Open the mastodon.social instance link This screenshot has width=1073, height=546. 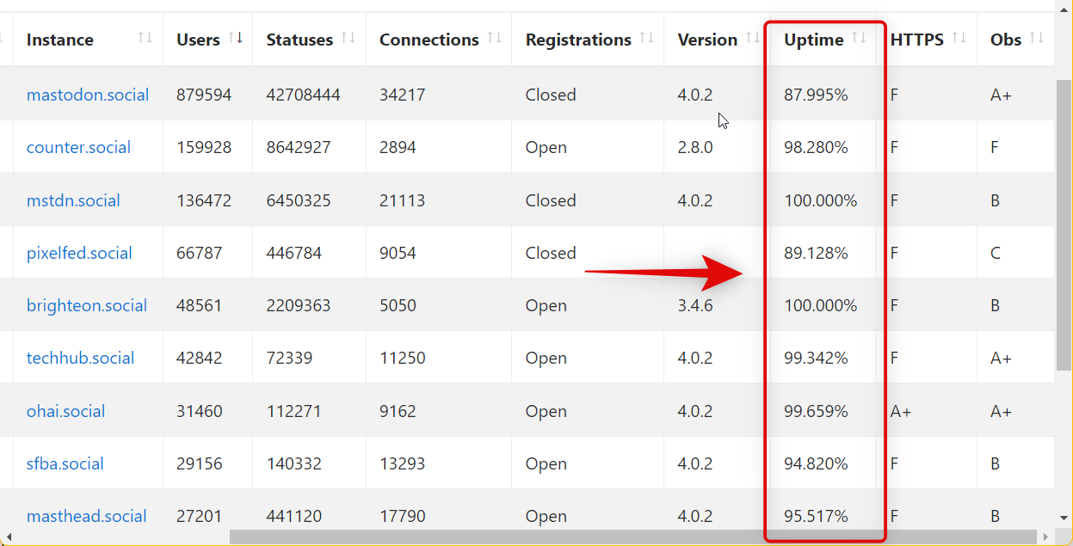pyautogui.click(x=88, y=95)
